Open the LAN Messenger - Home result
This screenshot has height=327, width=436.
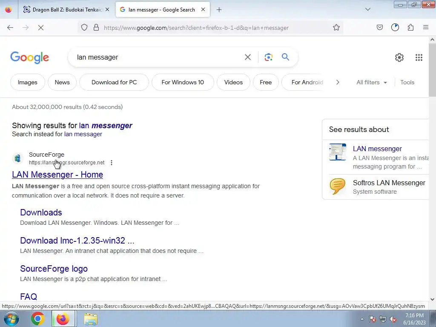coord(57,175)
